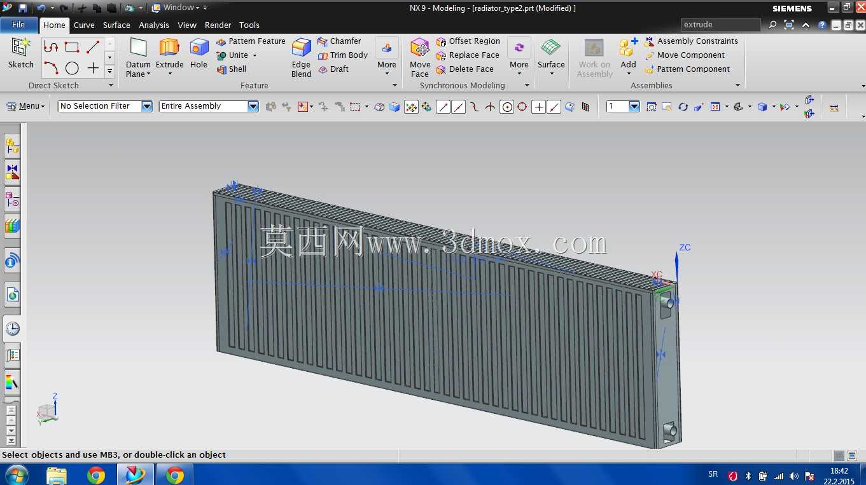
Task: Click the Save disk icon in title bar
Action: click(x=23, y=8)
